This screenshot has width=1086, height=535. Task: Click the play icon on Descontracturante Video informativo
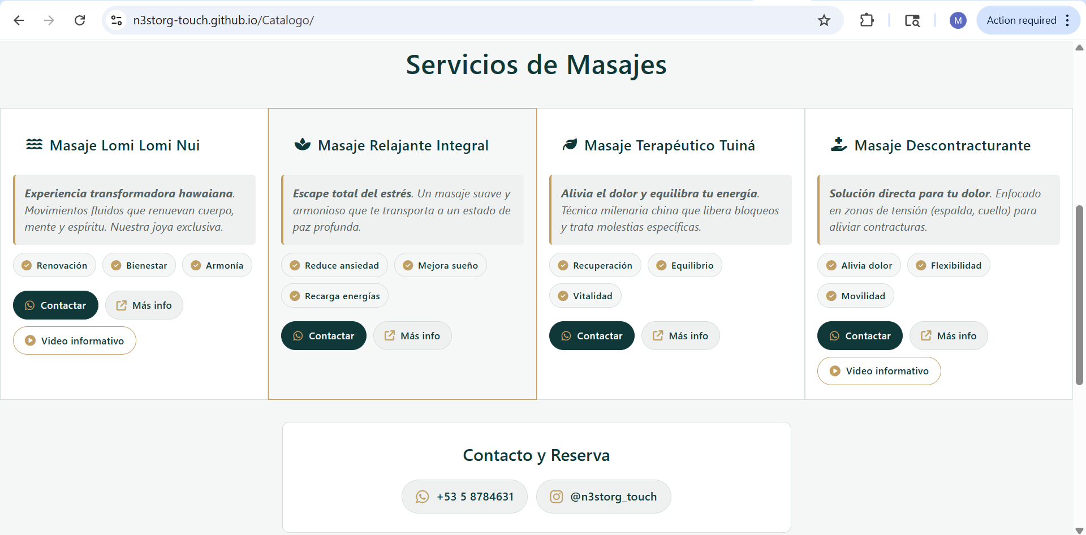coord(834,371)
